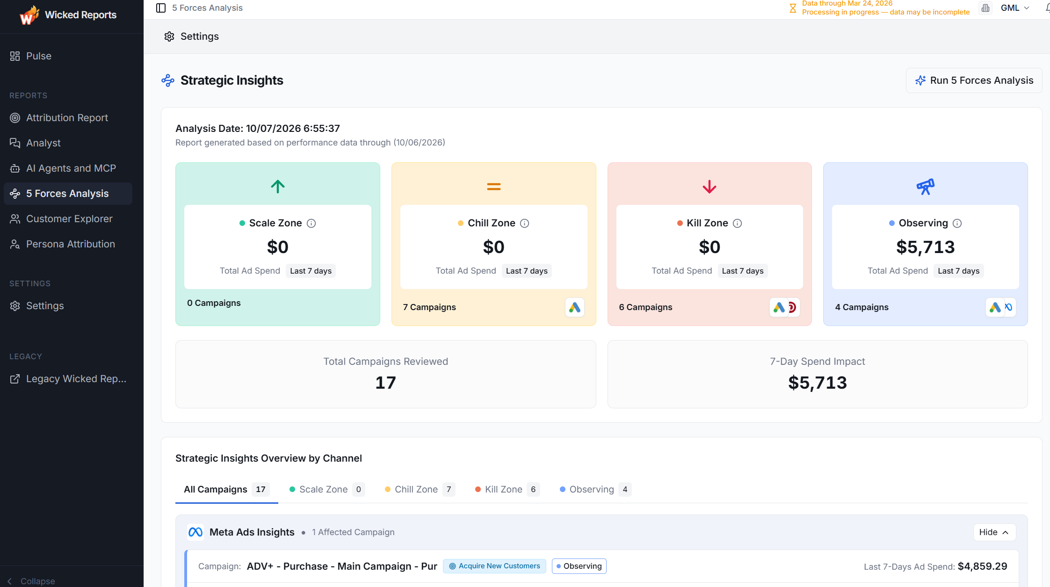1050x587 pixels.
Task: Collapse the sidebar
Action: [x=31, y=581]
